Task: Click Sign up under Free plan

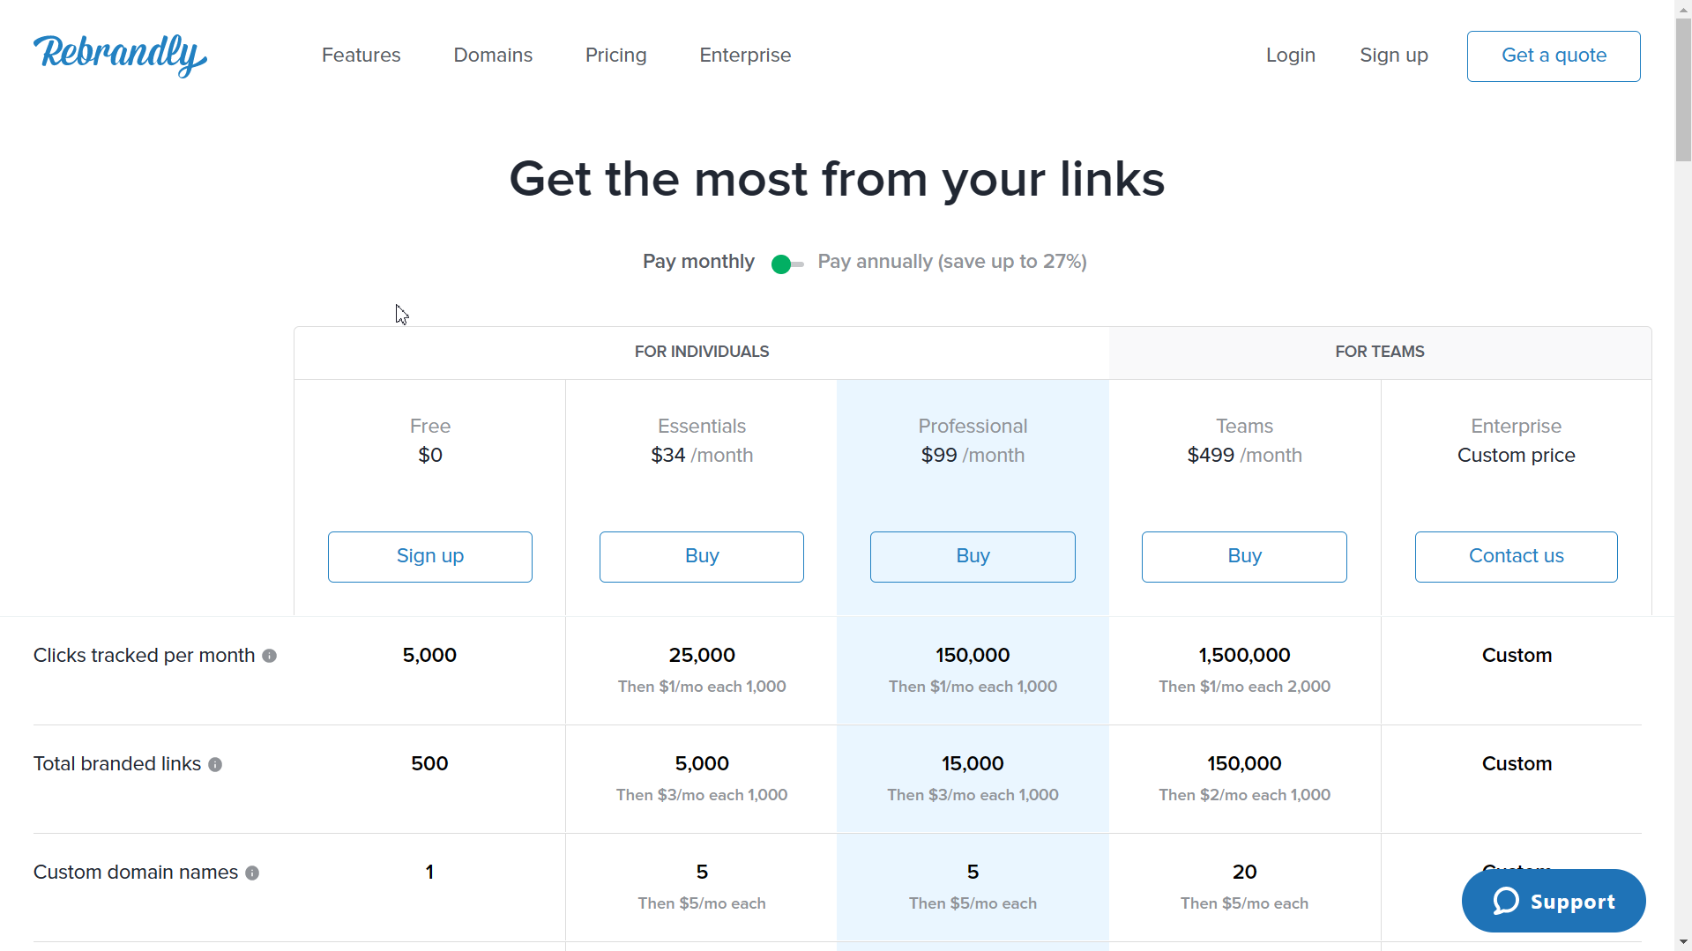Action: pos(430,557)
